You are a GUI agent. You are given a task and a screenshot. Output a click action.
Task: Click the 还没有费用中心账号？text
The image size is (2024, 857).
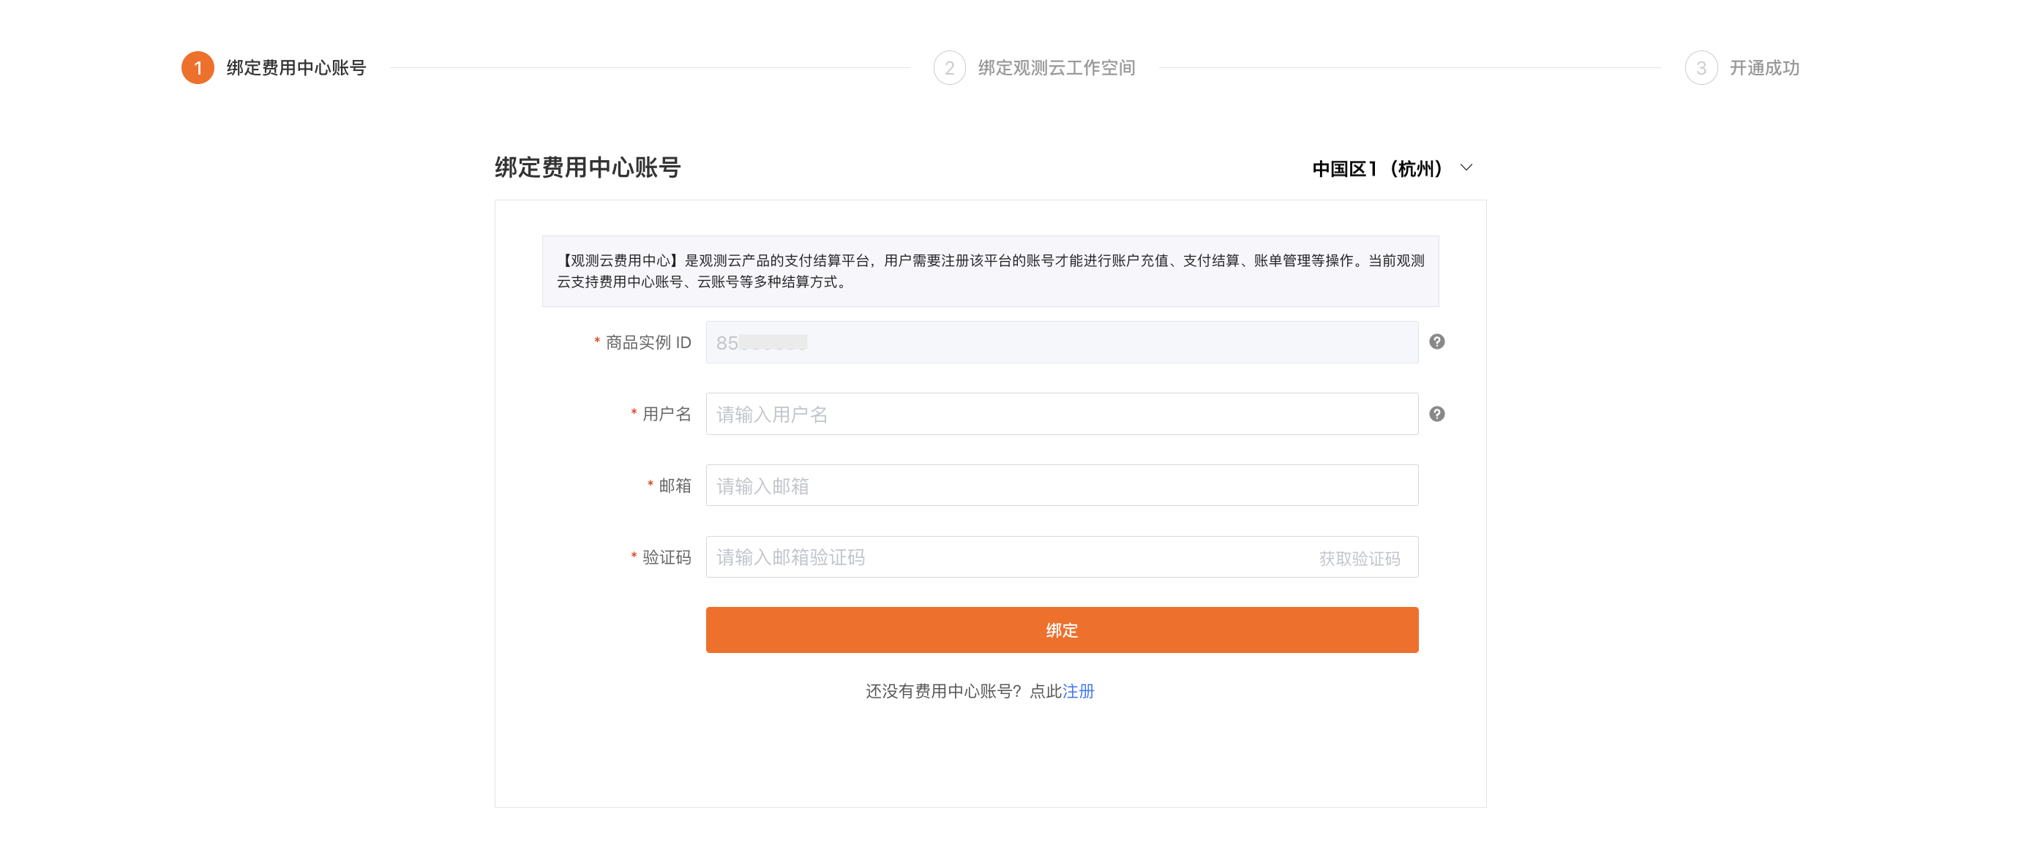[943, 691]
